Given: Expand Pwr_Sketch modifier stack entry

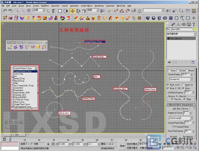Looking at the screenshot, I should click(169, 38).
